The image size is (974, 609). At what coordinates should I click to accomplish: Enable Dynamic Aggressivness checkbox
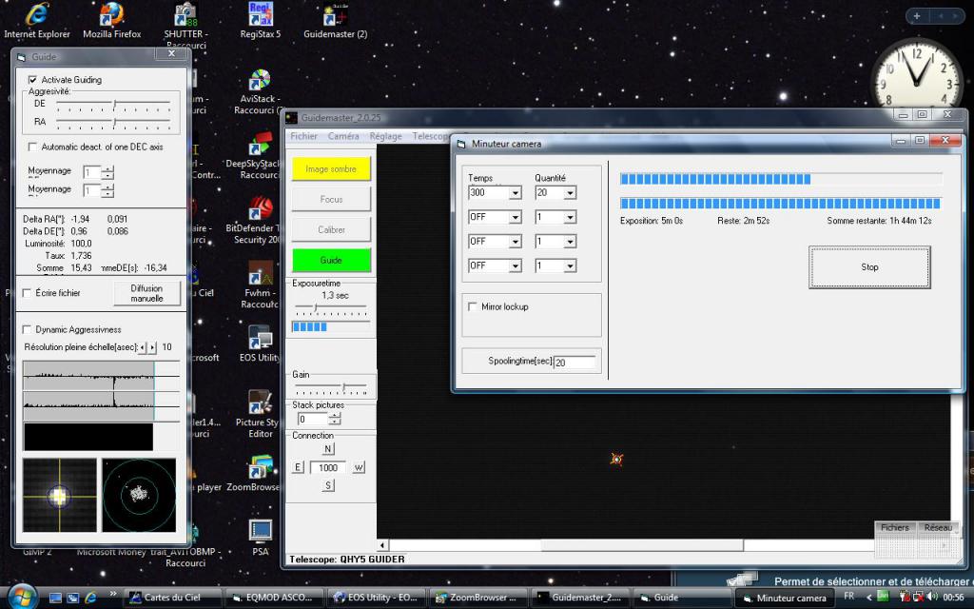click(27, 329)
